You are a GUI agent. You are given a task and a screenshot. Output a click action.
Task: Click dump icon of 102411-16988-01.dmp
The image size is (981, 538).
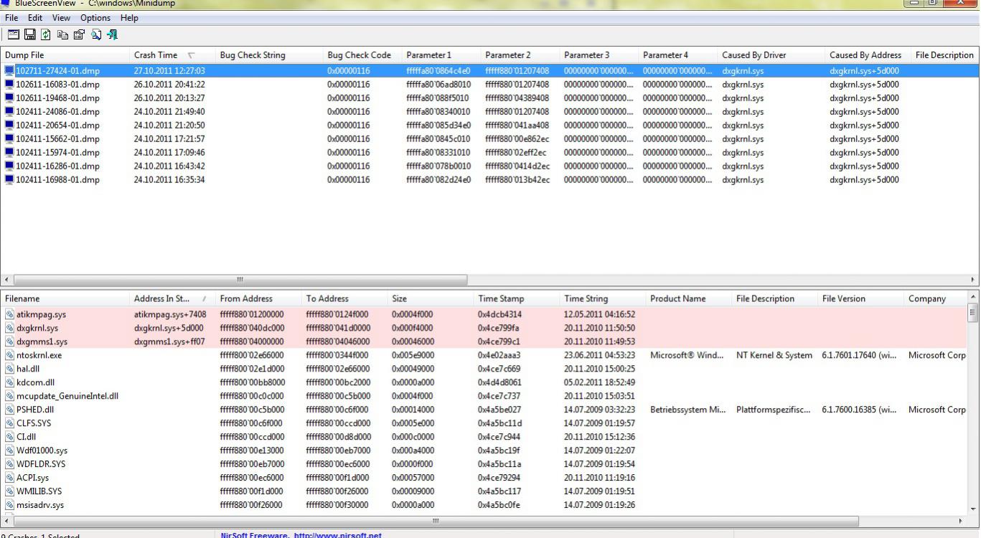click(9, 180)
